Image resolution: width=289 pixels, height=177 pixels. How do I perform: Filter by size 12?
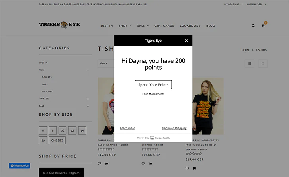72,130
